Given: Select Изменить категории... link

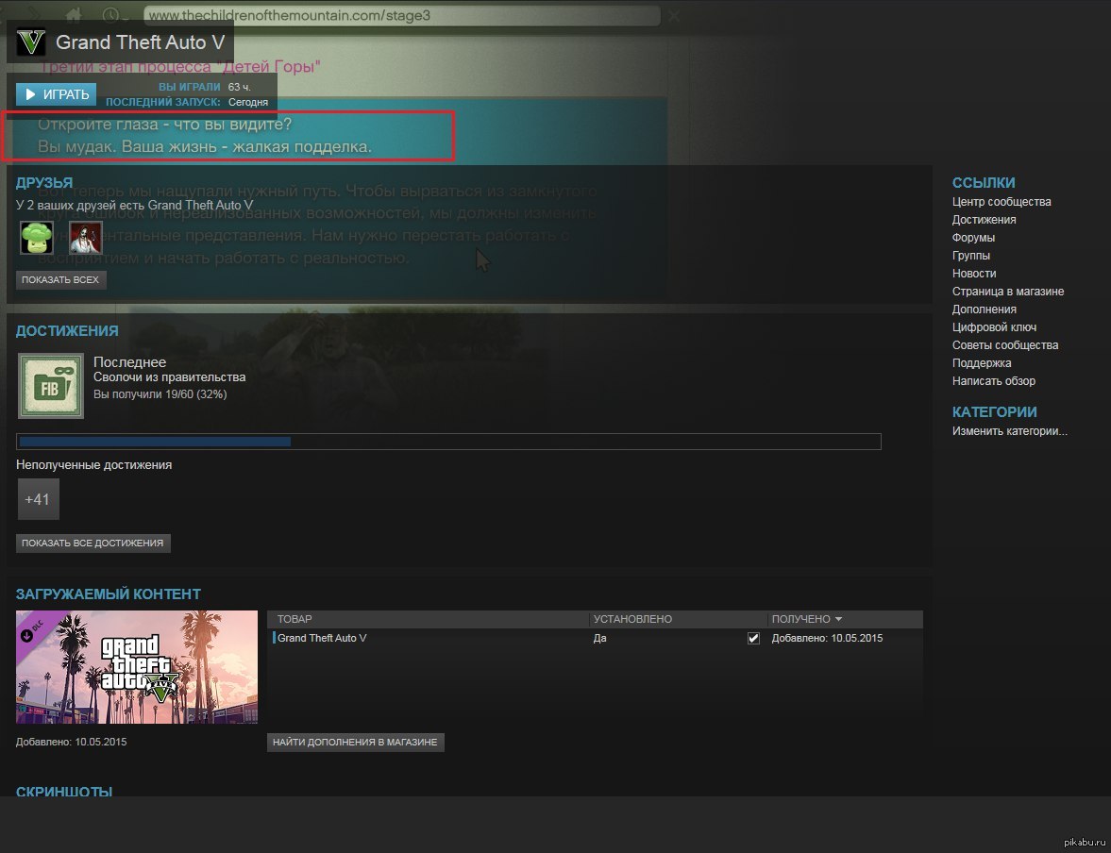Looking at the screenshot, I should [1009, 431].
